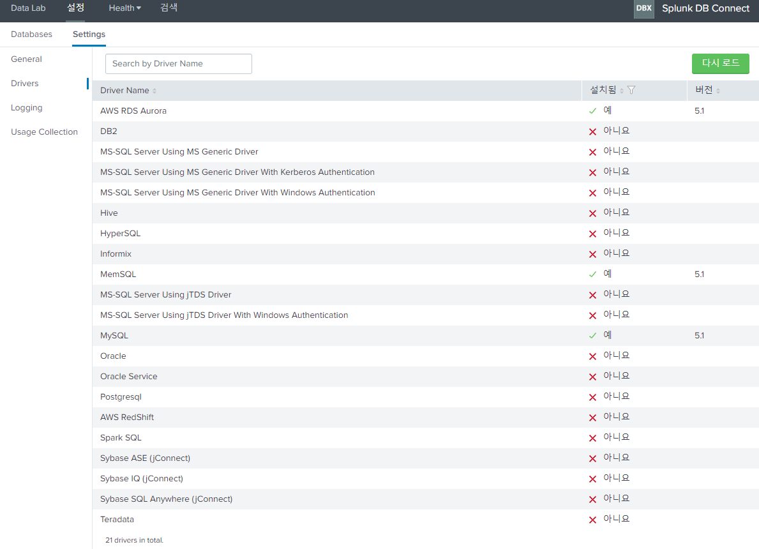
Task: Click red X for MS-SQL jTDS Driver row
Action: [592, 296]
